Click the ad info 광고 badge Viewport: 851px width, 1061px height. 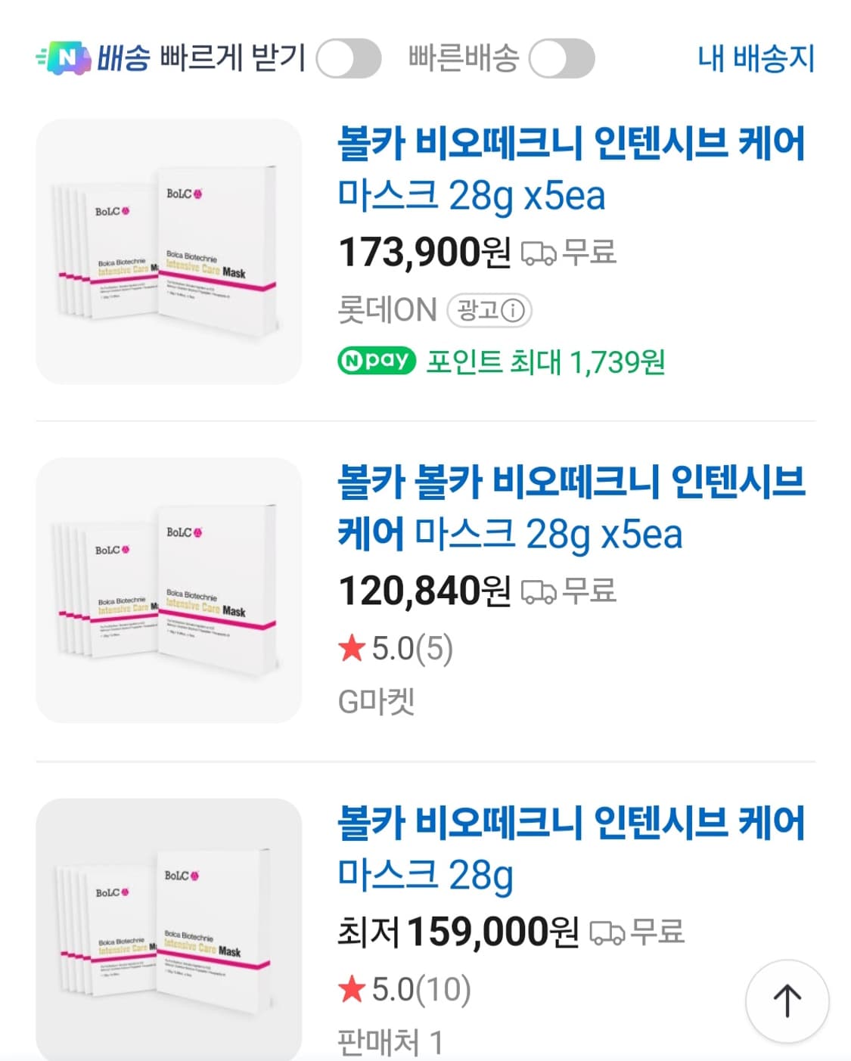(489, 310)
